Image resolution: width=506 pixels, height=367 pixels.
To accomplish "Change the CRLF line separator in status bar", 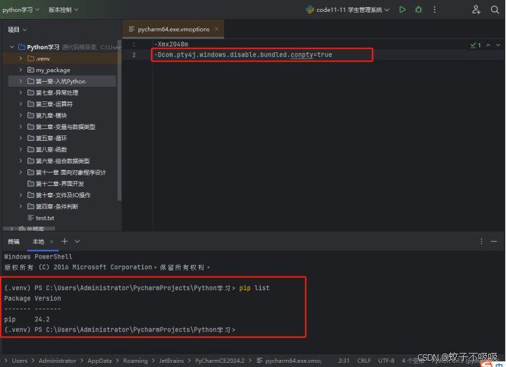I will pyautogui.click(x=364, y=361).
